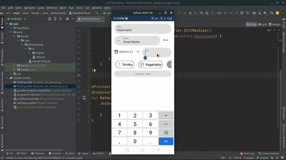Click the user avatar icon in top toolbar
The height and width of the screenshot is (160, 286).
click(283, 13)
